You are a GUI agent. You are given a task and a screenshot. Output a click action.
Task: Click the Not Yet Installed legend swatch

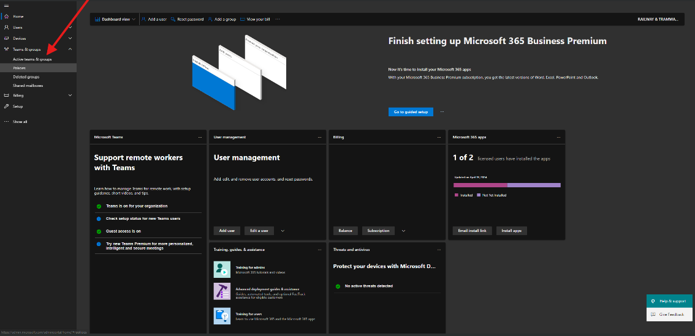click(x=479, y=195)
